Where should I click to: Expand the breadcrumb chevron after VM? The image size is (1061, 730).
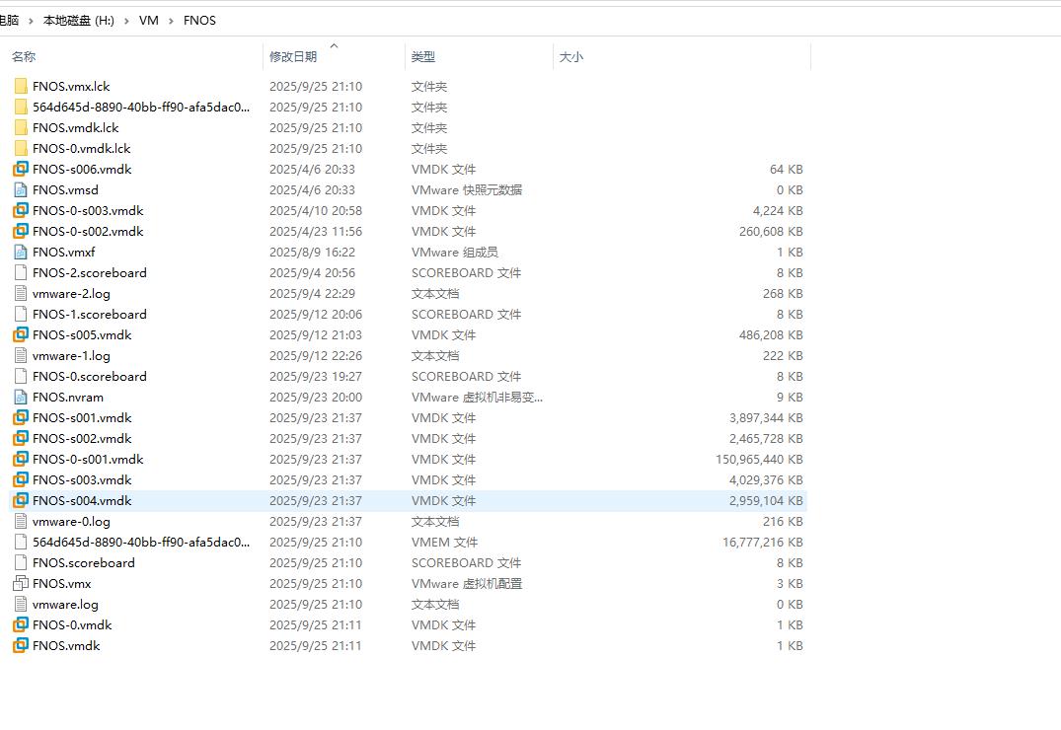point(171,21)
